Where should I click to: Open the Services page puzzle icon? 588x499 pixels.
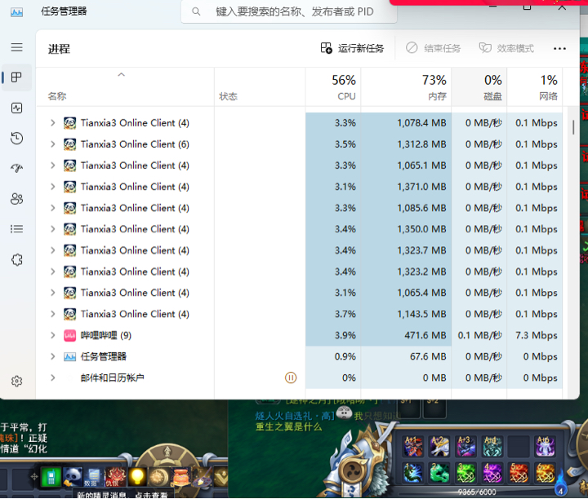(x=16, y=259)
